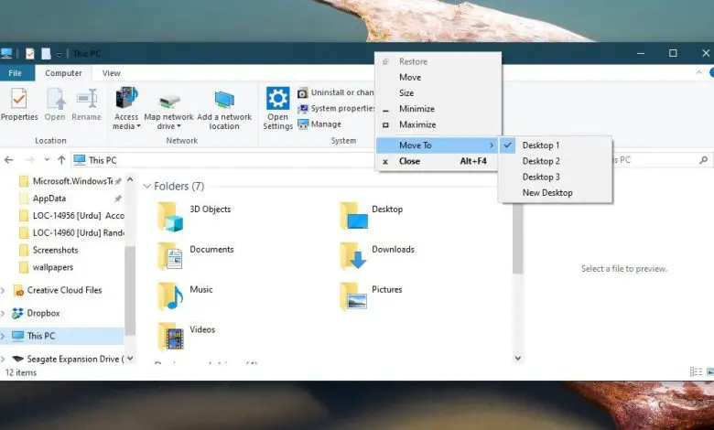This screenshot has height=430, width=714.
Task: Click 12 items status text
Action: point(20,372)
